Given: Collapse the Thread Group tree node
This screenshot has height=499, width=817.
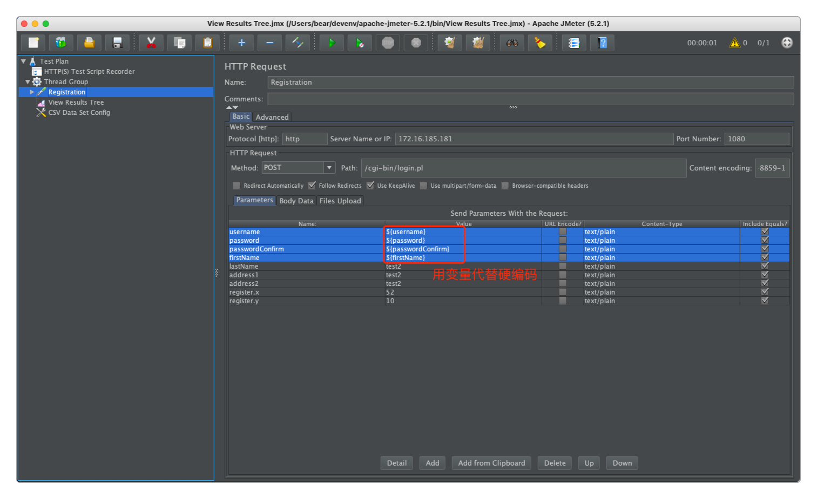Looking at the screenshot, I should (28, 81).
